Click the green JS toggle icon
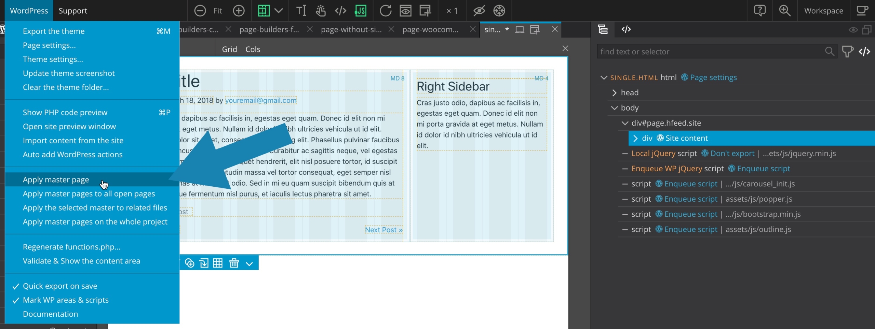Image resolution: width=875 pixels, height=329 pixels. (x=361, y=11)
